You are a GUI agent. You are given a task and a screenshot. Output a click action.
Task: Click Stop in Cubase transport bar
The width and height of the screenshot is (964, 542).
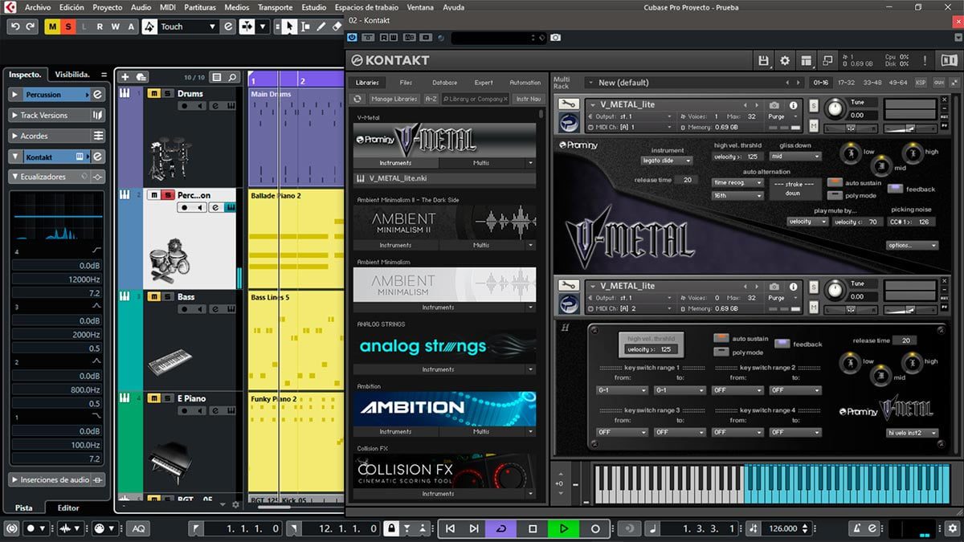(x=533, y=528)
